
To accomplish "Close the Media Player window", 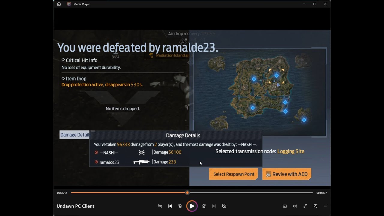I will coord(325,4).
